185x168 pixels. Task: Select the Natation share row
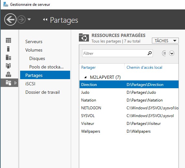tap(129, 100)
